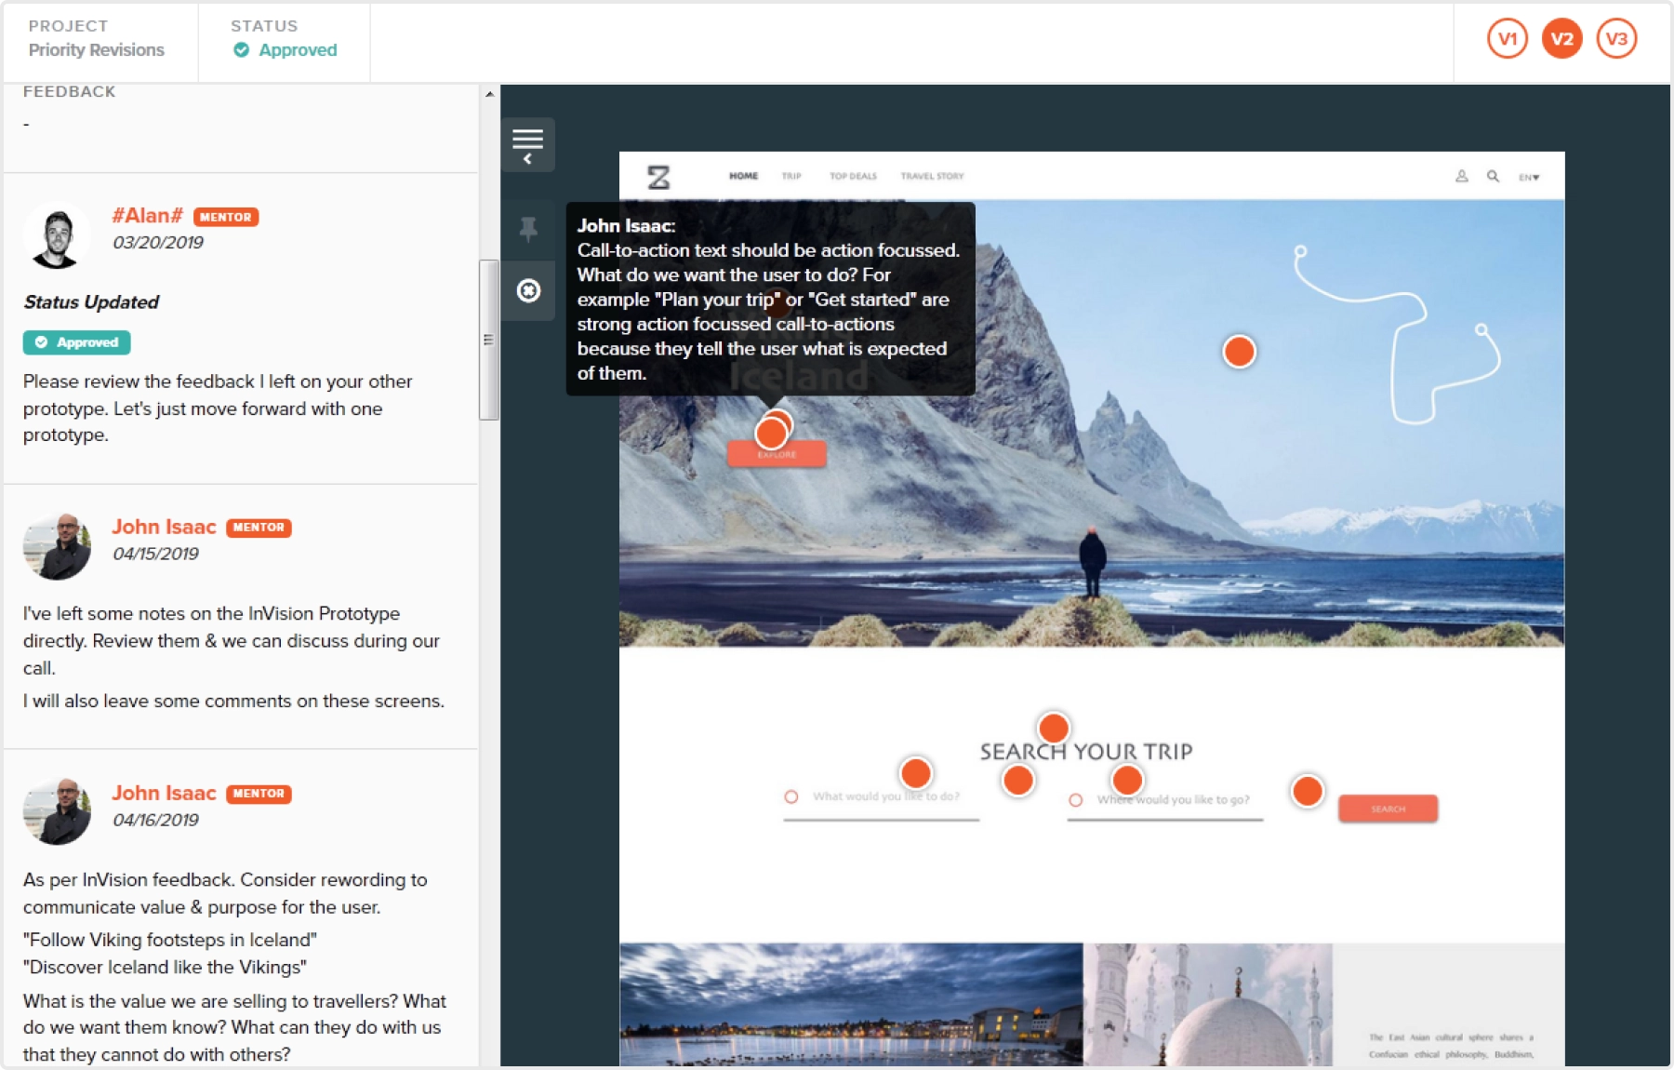
Task: Collapse the feedback sidebar with the hamburger icon
Action: [528, 144]
